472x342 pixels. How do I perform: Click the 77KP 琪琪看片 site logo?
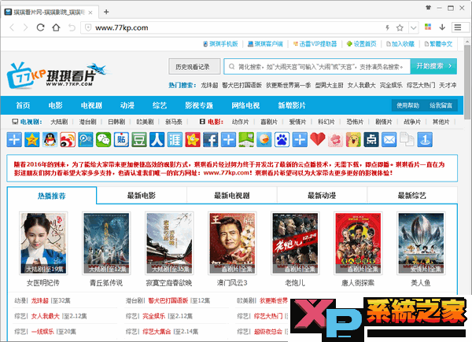pyautogui.click(x=57, y=75)
